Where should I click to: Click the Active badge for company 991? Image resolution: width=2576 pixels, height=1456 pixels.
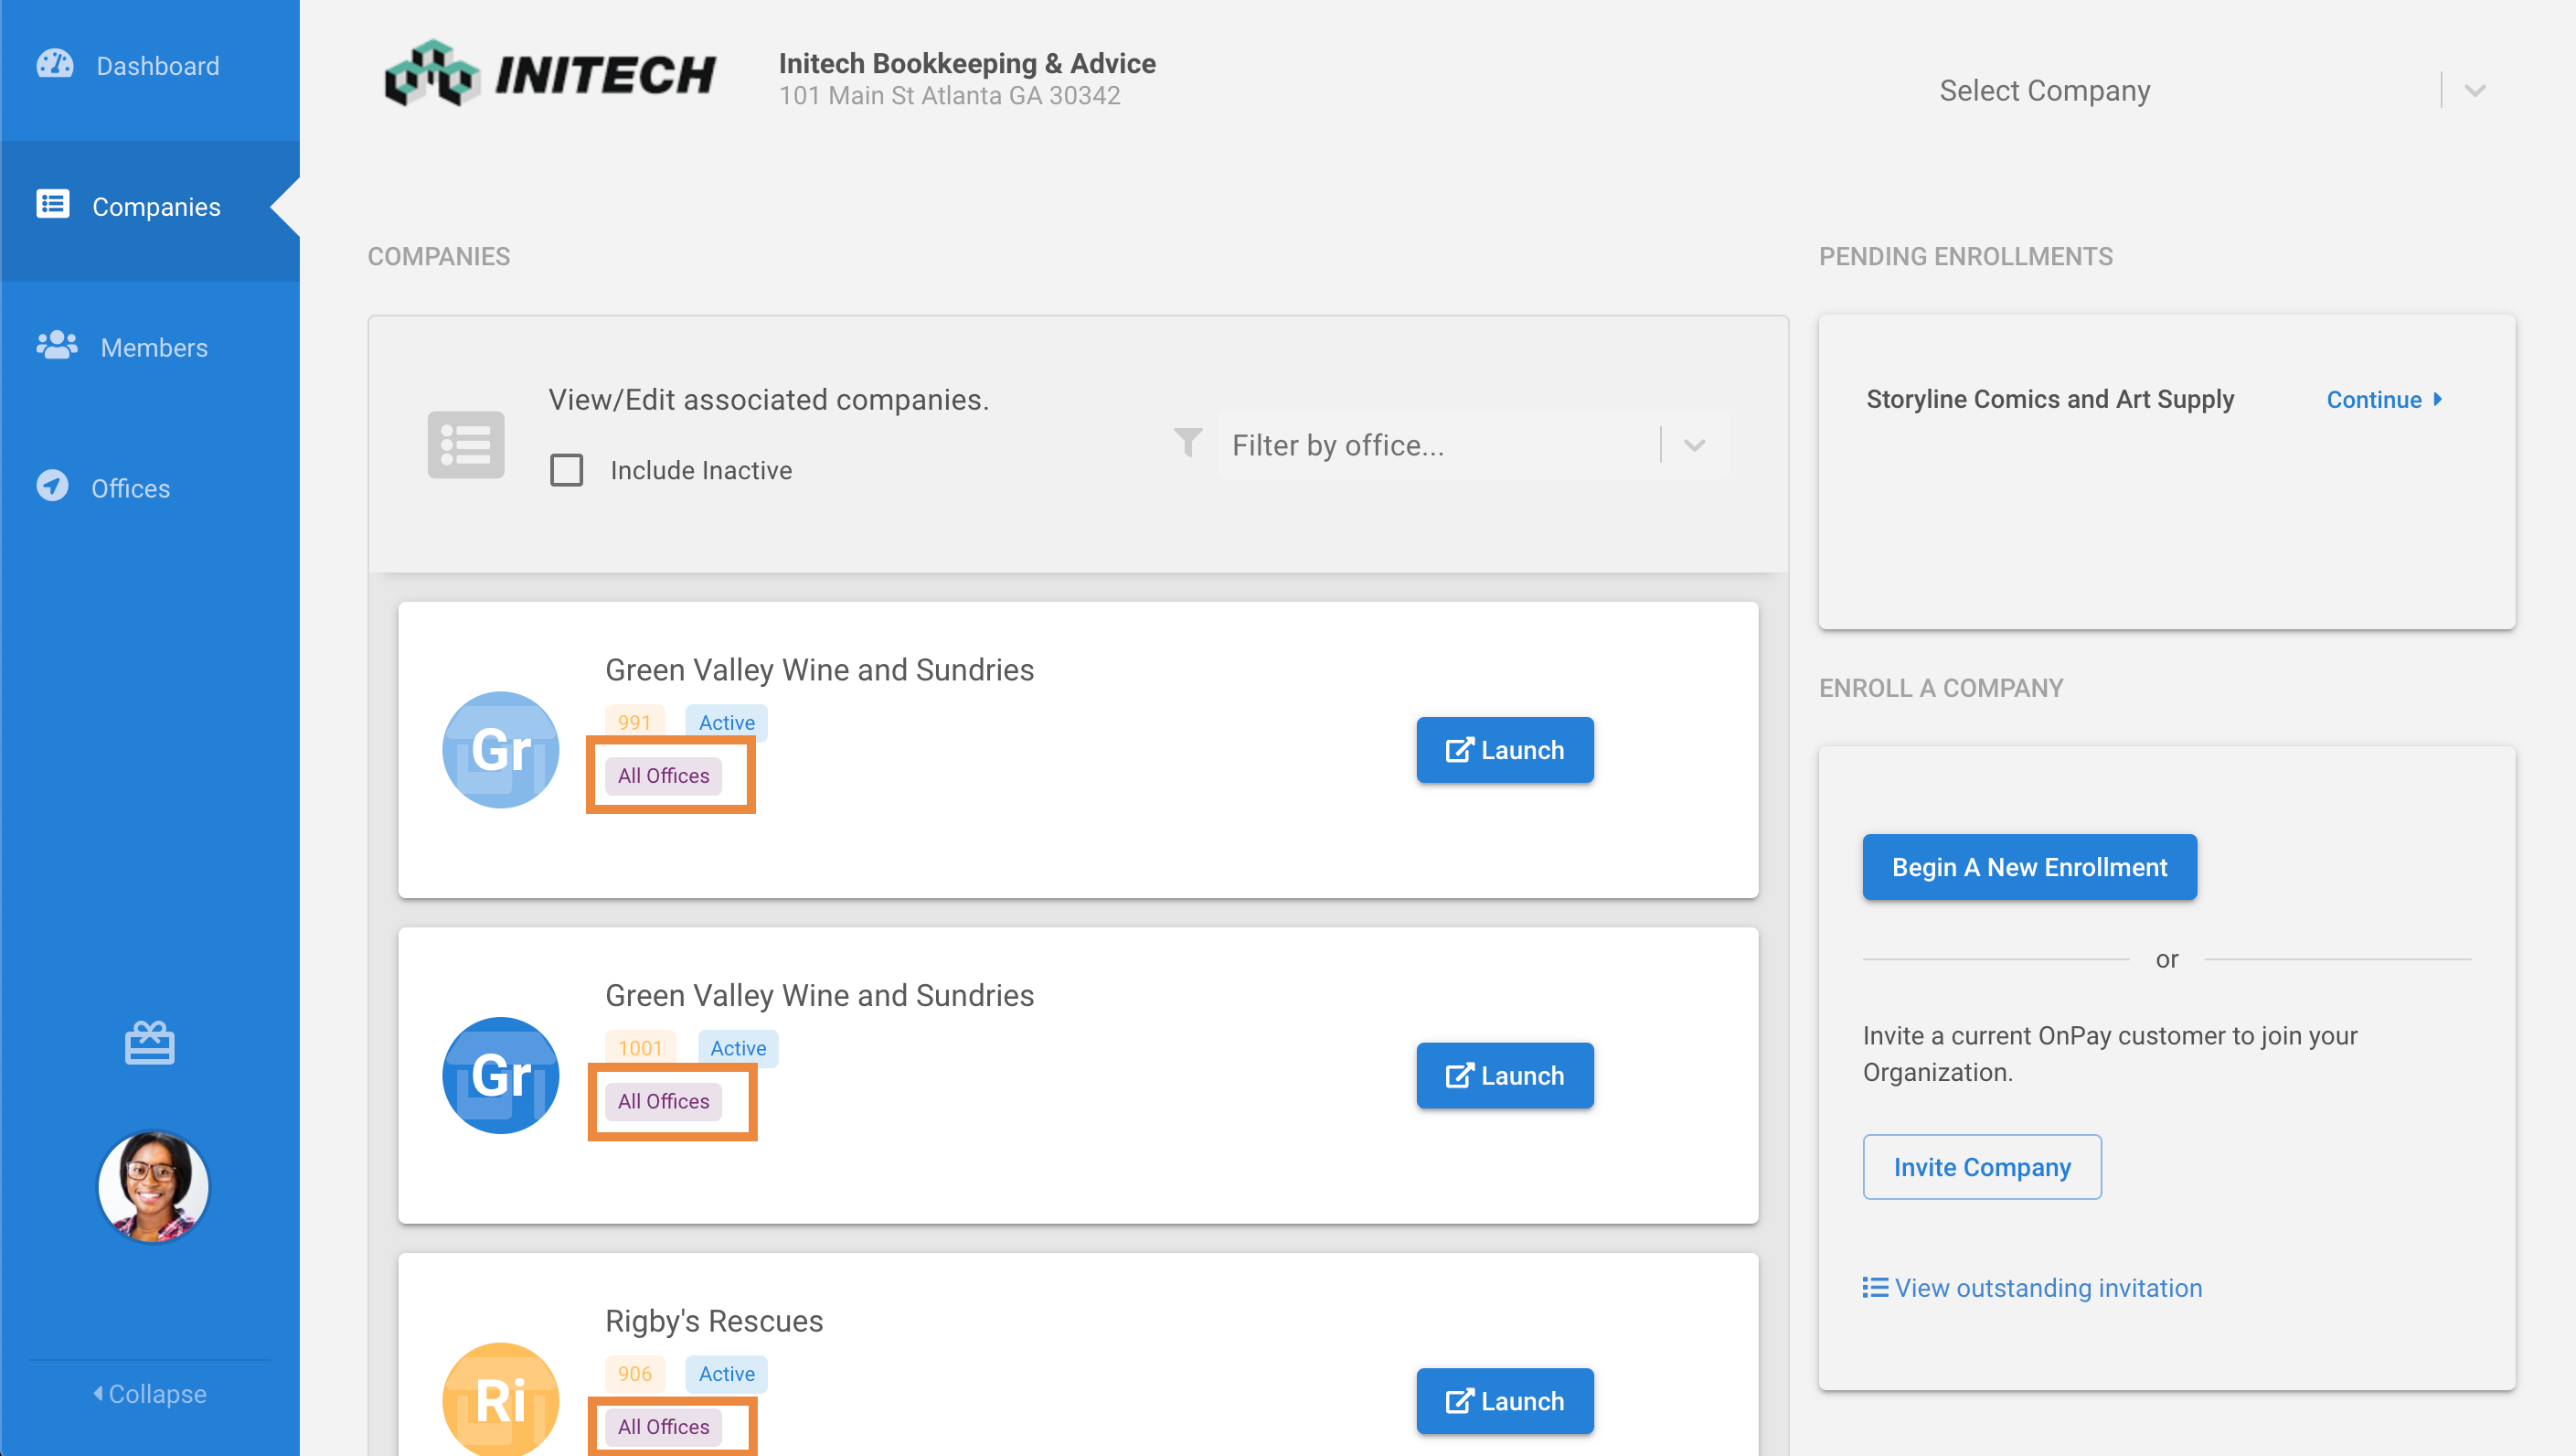click(726, 723)
